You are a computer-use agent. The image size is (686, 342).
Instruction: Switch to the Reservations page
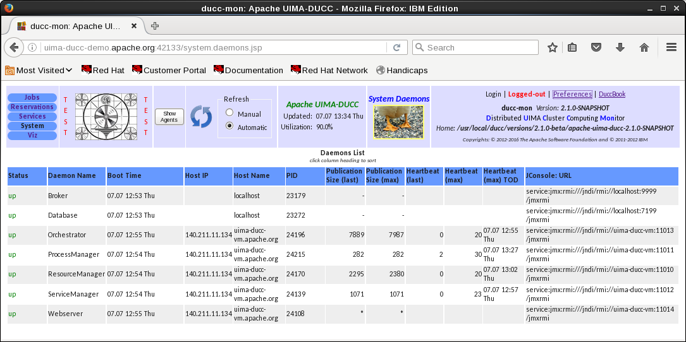point(32,107)
